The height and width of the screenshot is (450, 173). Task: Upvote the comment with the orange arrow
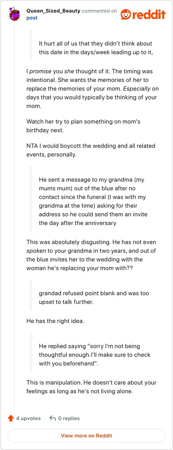point(11,418)
